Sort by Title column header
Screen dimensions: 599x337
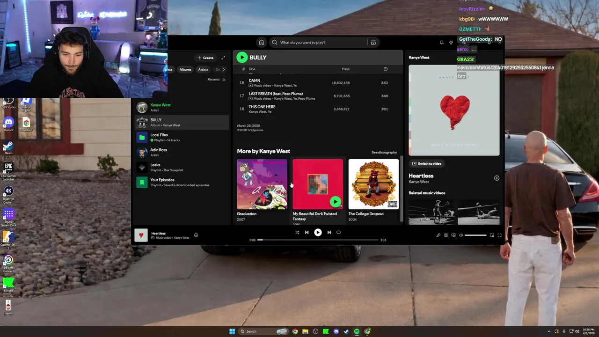click(252, 69)
